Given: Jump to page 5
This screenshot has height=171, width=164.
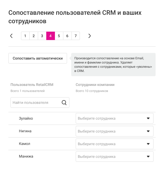Looking at the screenshot, I should tap(59, 36).
